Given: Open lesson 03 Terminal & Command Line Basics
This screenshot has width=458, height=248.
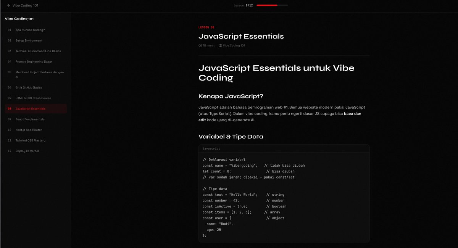Looking at the screenshot, I should (x=36, y=51).
